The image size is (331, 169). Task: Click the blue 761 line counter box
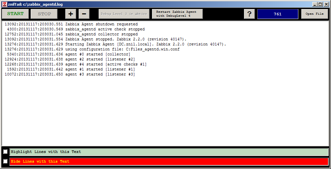[277, 14]
